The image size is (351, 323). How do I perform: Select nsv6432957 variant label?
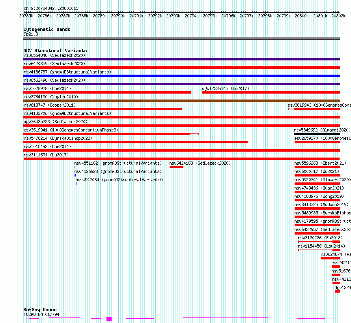323,229
